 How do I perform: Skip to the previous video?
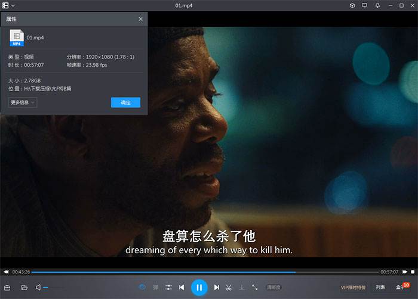[182, 287]
